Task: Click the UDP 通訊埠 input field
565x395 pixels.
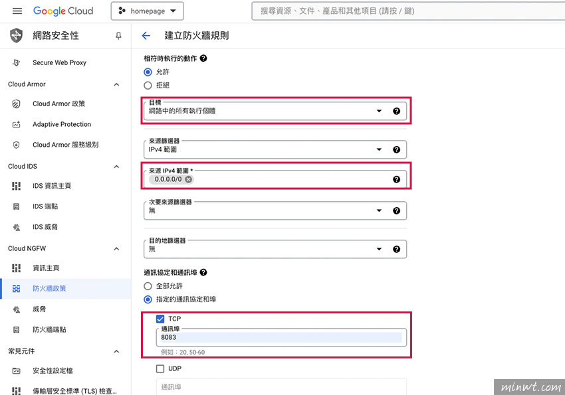Action: [281, 387]
